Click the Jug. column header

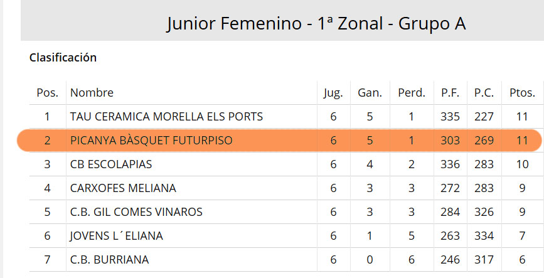point(333,93)
